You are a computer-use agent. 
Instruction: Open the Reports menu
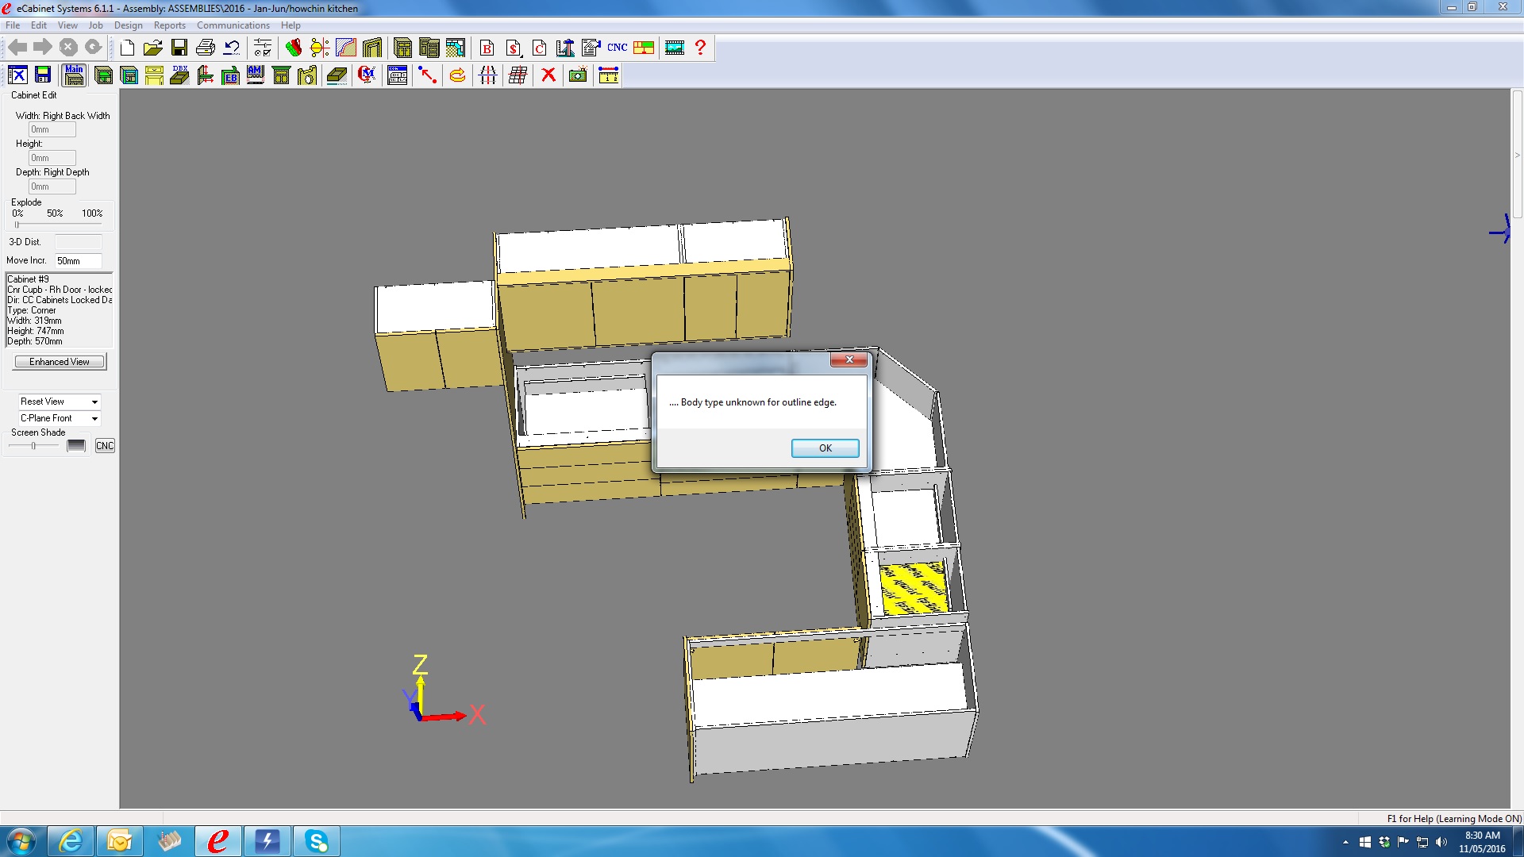tap(169, 25)
